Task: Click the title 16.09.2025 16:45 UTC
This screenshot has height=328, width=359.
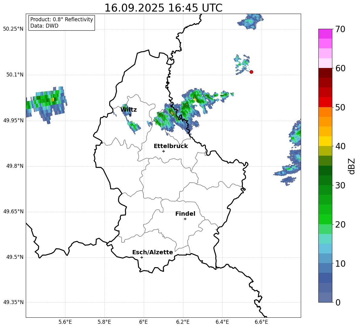Action: pos(163,8)
